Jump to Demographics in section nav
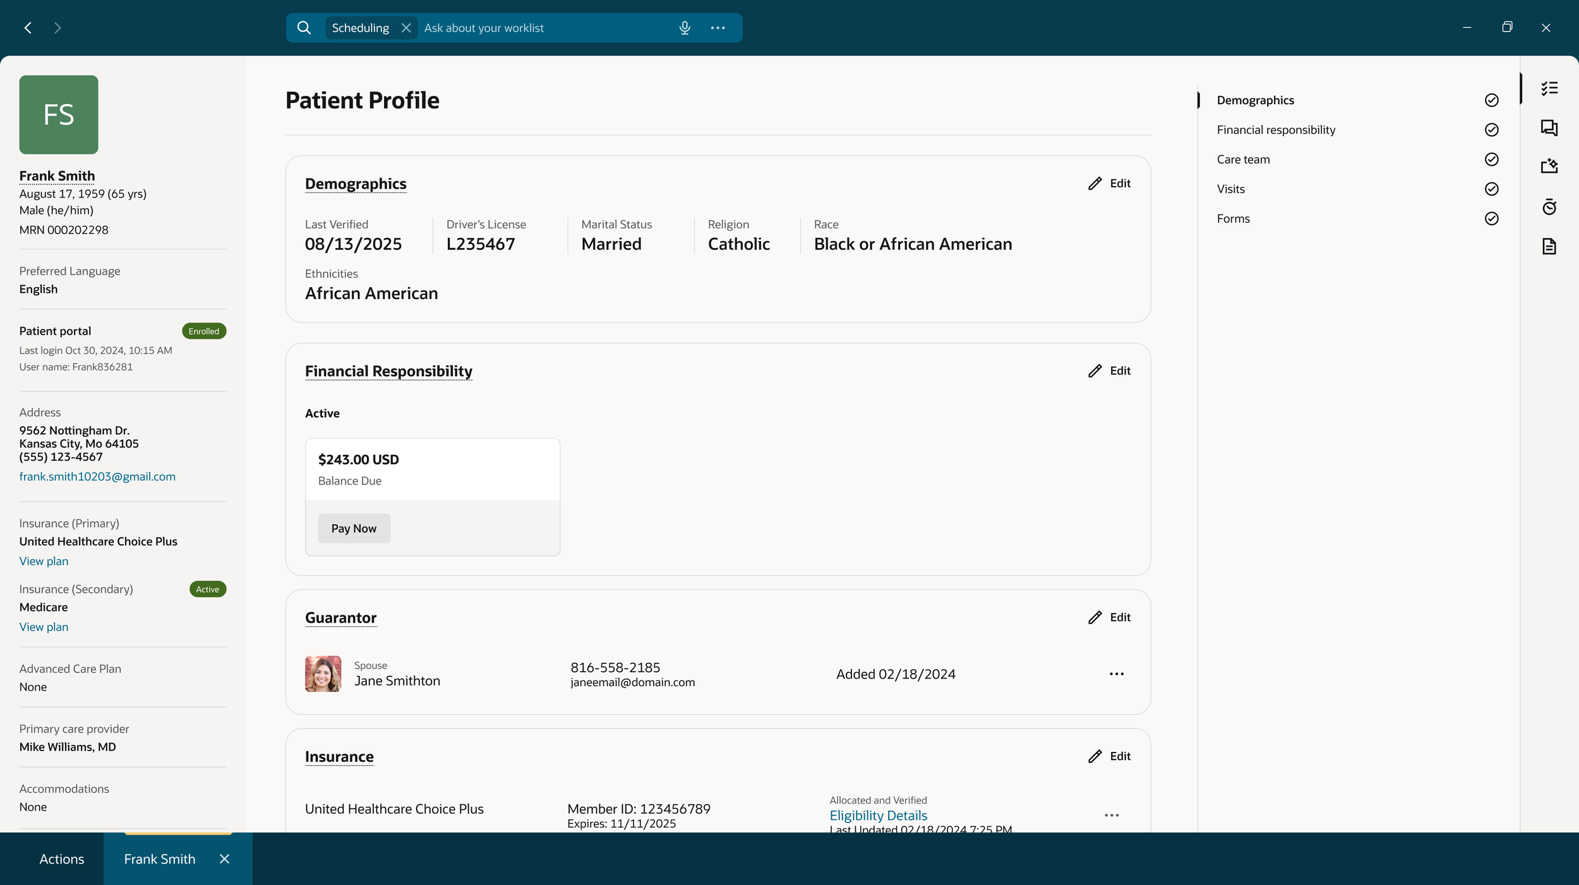This screenshot has width=1579, height=885. click(1255, 100)
